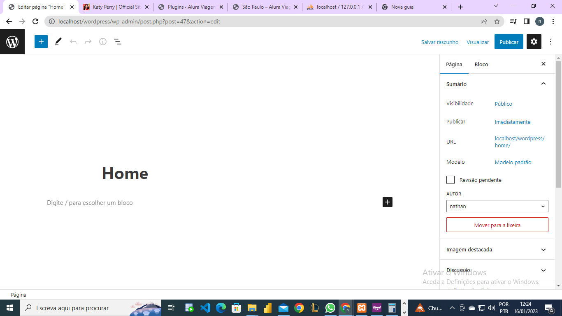
Task: Check the Revisão pendente checkbox
Action: click(x=451, y=180)
